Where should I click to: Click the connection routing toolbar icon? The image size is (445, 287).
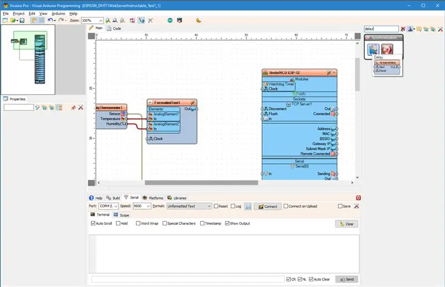pyautogui.click(x=141, y=21)
